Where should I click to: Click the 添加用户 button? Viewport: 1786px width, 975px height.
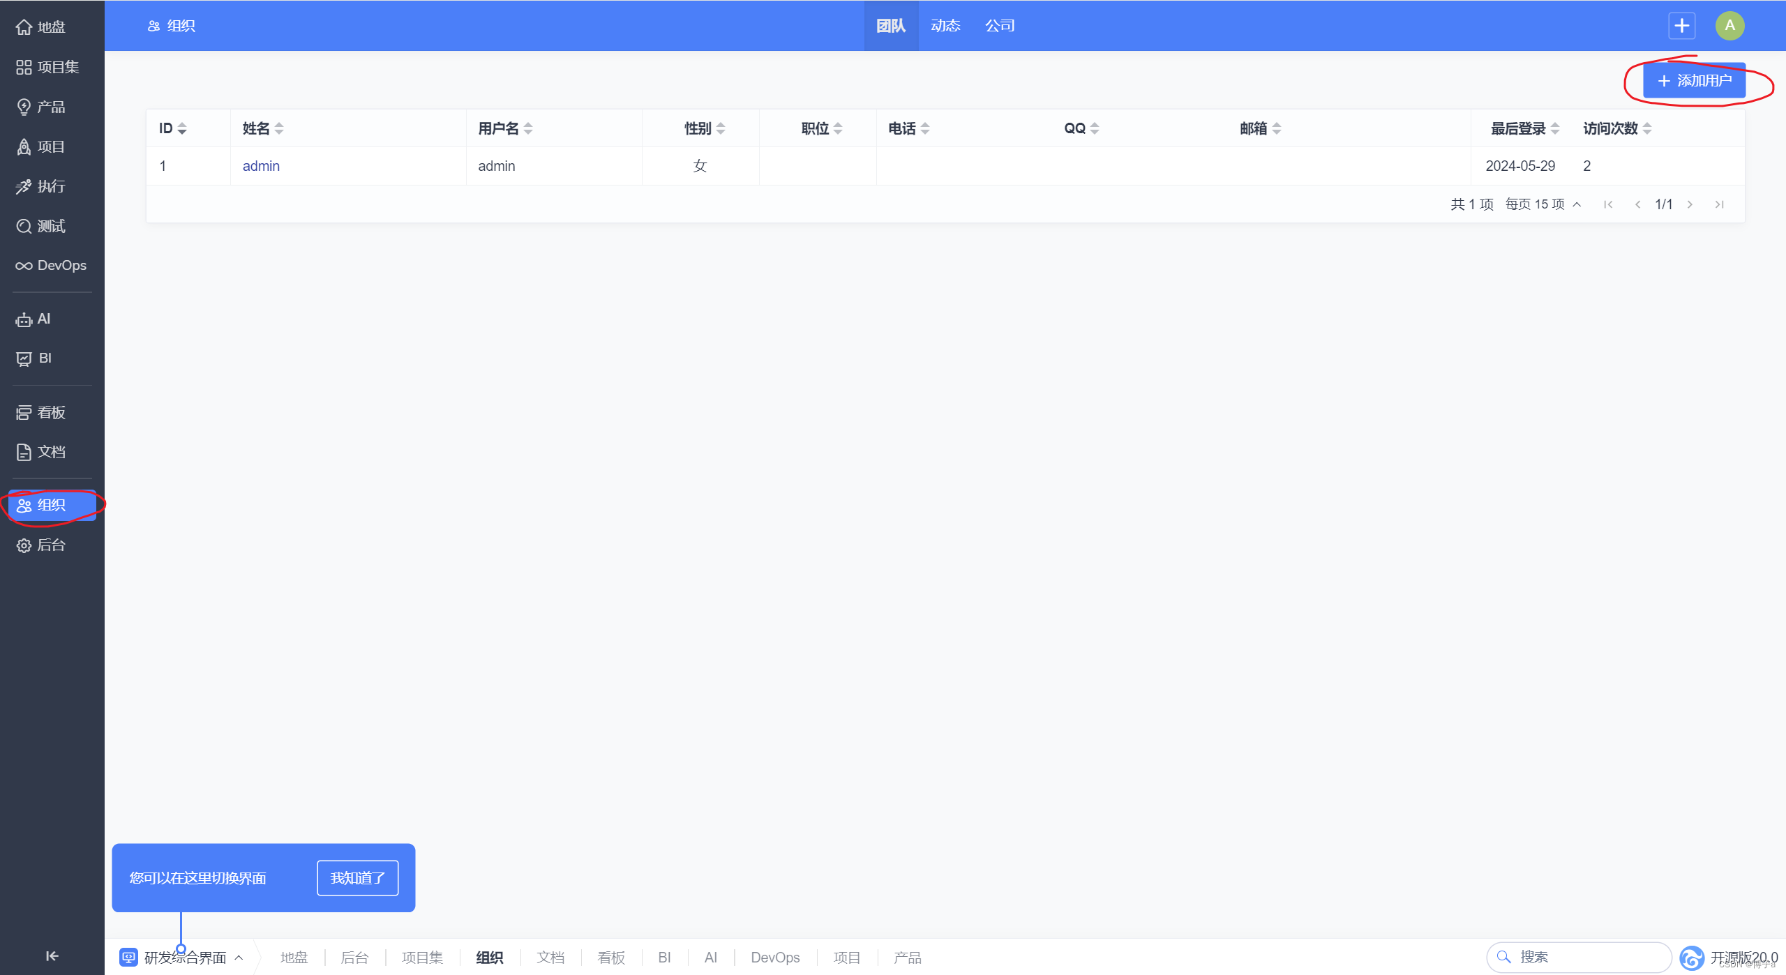(x=1694, y=81)
